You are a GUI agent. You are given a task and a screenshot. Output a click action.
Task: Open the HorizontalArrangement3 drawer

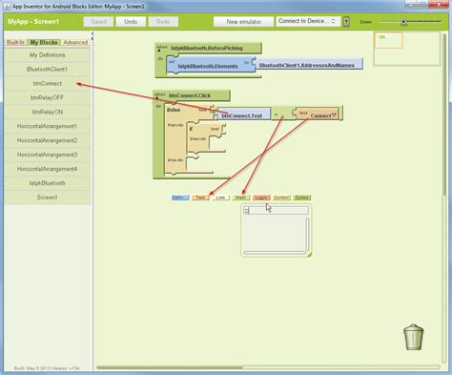48,155
